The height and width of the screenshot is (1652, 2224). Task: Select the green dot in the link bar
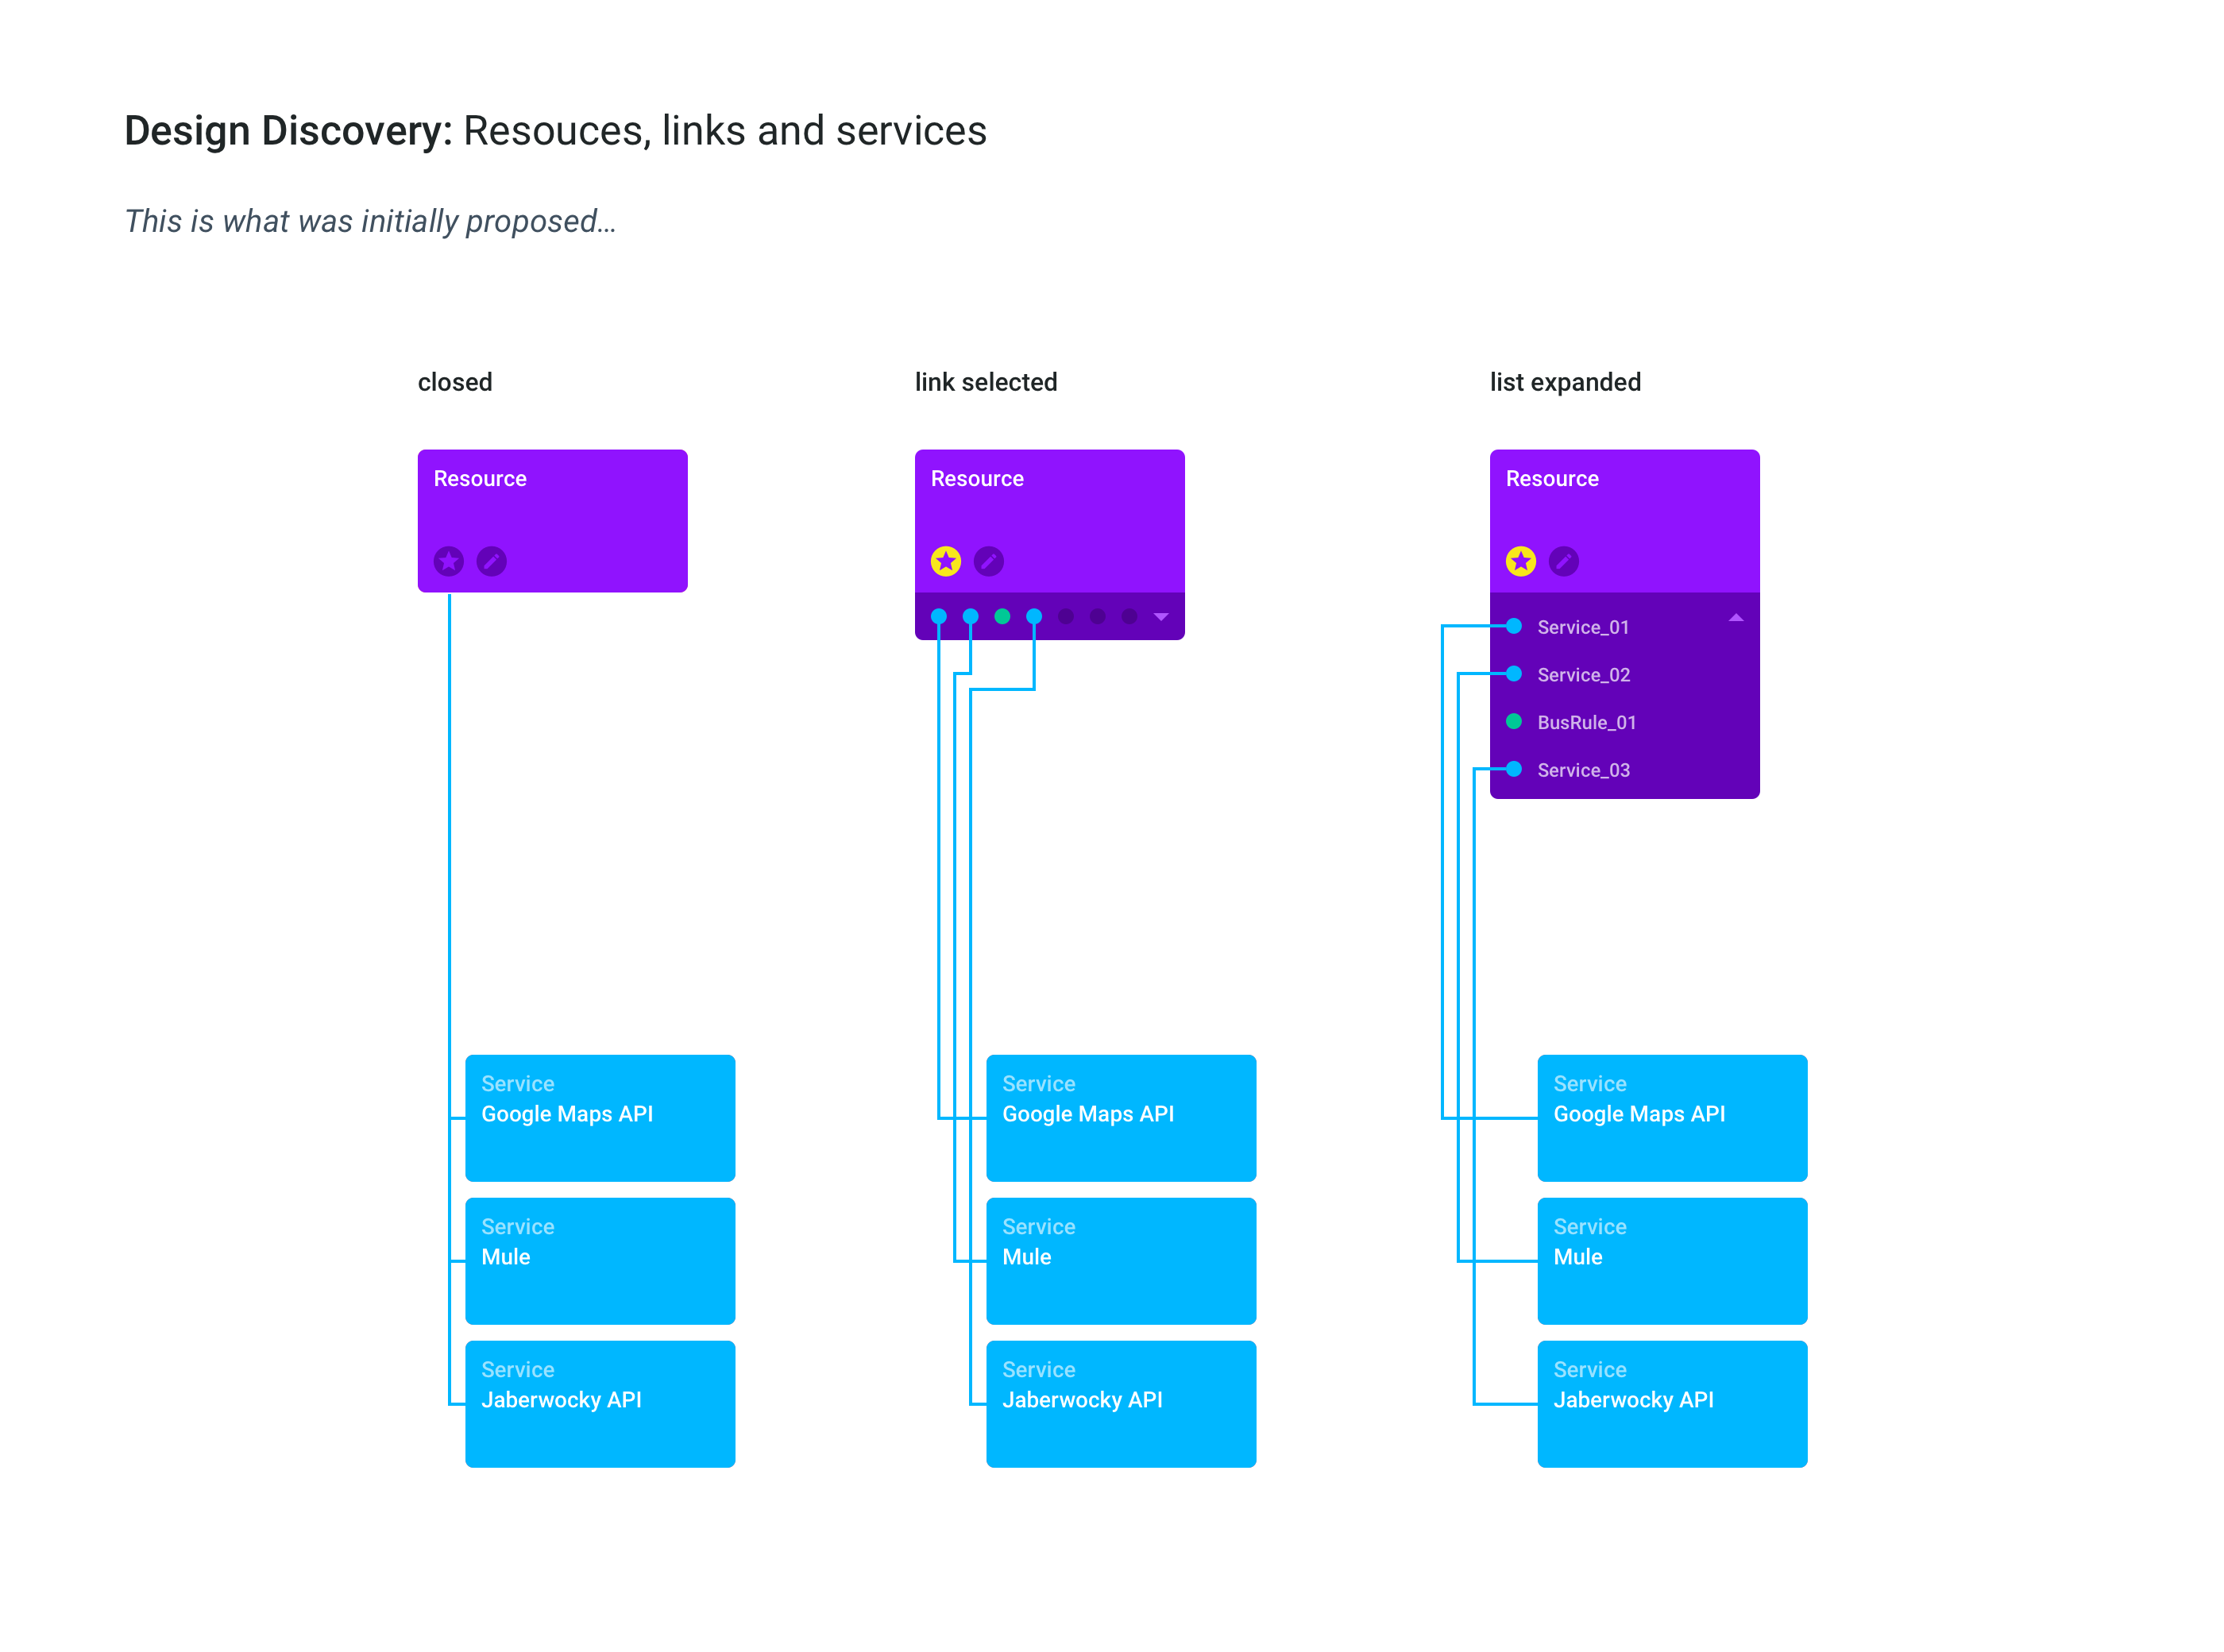click(x=1002, y=616)
